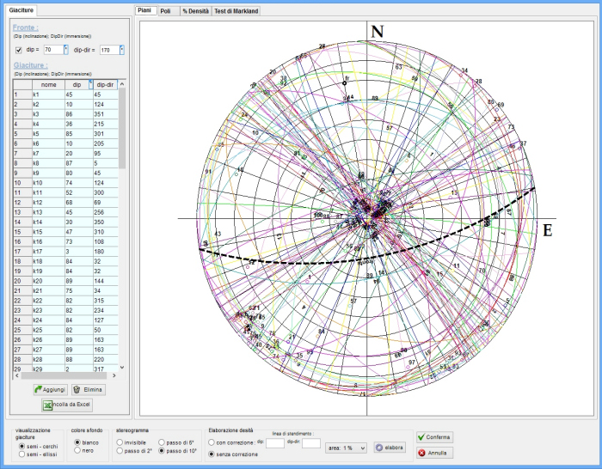Switch to the Piani tab
602x469 pixels.
[x=145, y=10]
